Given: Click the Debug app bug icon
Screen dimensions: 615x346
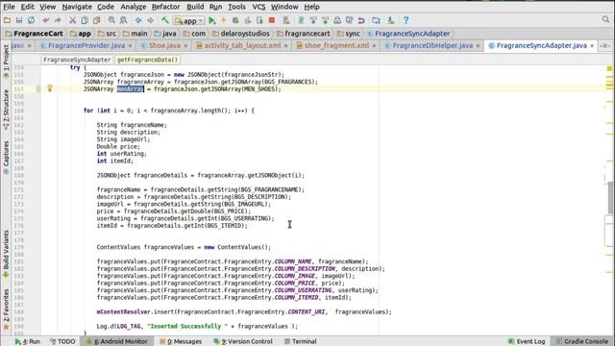Looking at the screenshot, I should [x=235, y=20].
